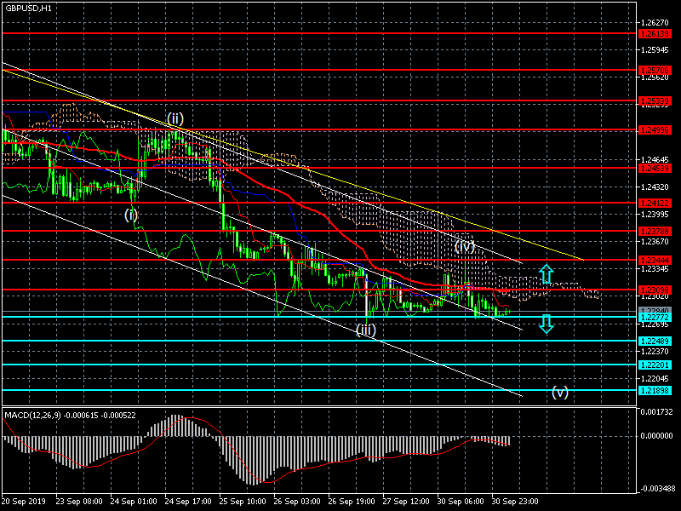Viewport: 681px width, 511px height.
Task: Click the cyan 1.22201 level price tag
Action: pos(655,365)
